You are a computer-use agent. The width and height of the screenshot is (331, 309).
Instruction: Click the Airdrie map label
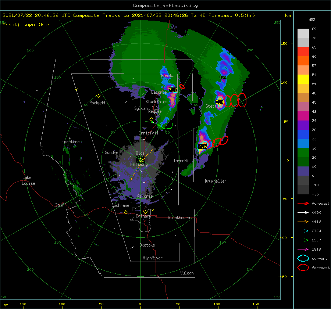pos(145,196)
